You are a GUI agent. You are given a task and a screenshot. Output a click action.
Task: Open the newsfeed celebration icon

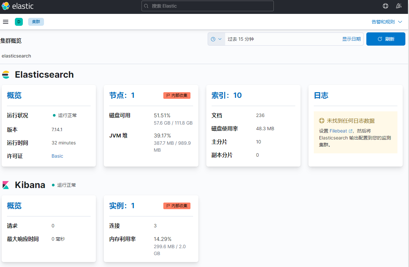tap(398, 6)
